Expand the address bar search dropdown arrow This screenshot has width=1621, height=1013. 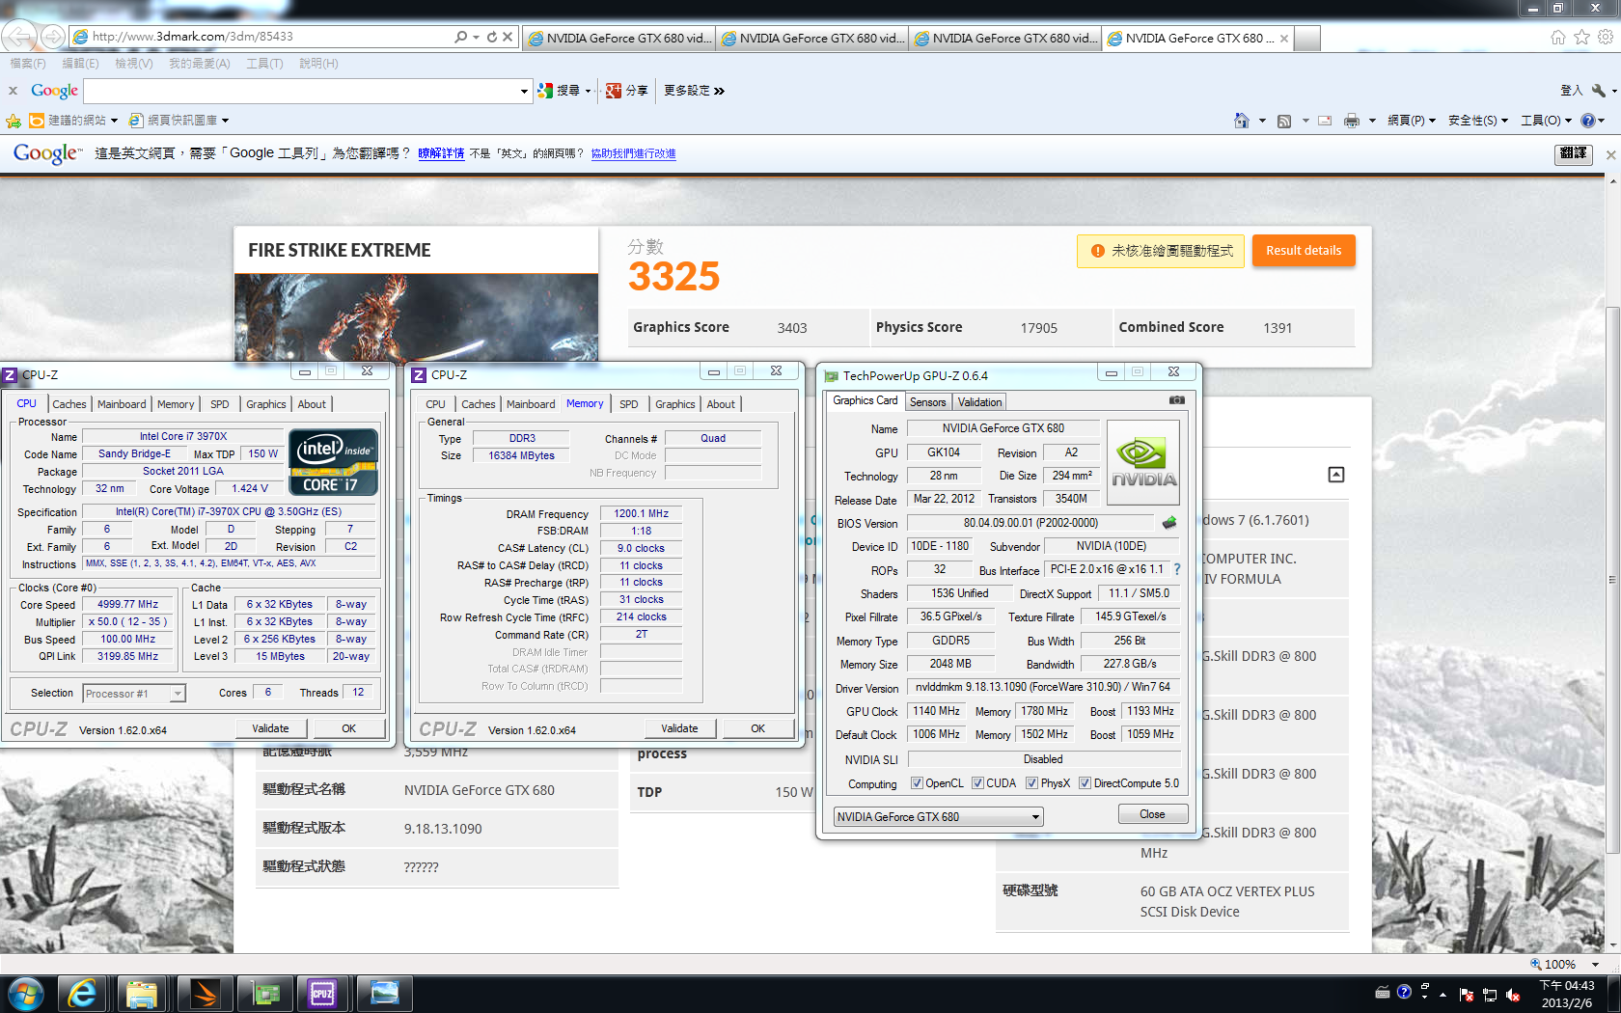coord(476,37)
